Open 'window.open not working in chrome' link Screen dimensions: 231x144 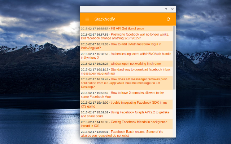(136, 64)
